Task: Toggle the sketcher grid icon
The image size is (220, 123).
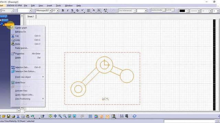Action: (90, 116)
